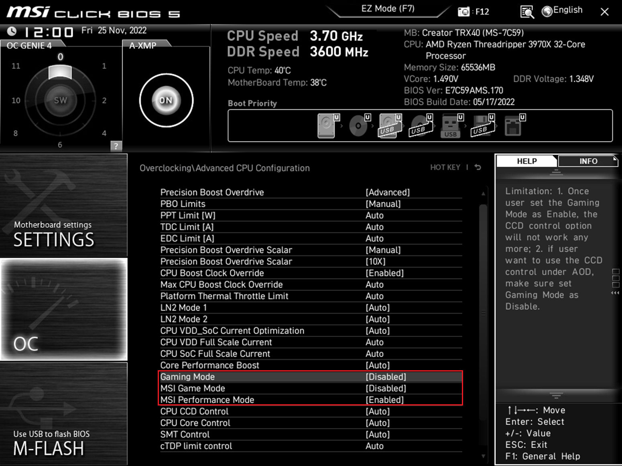
Task: Select the EDC Limit [A] field
Action: coord(311,238)
